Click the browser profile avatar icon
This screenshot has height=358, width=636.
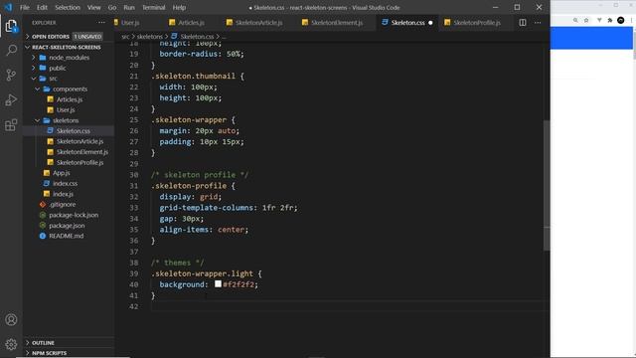click(x=620, y=20)
